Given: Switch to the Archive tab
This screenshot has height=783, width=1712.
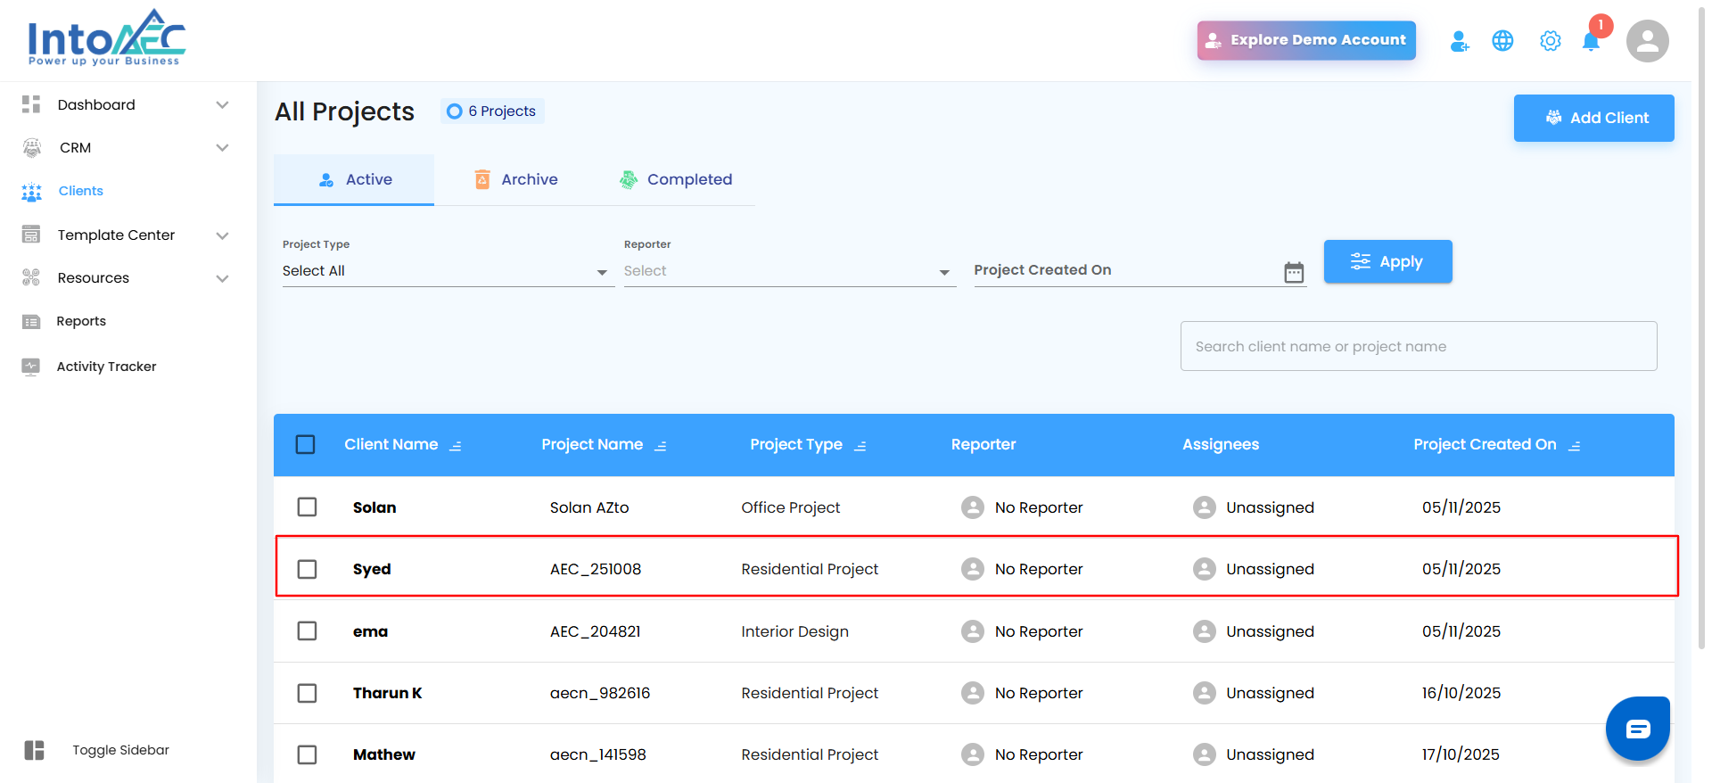Looking at the screenshot, I should coord(516,179).
